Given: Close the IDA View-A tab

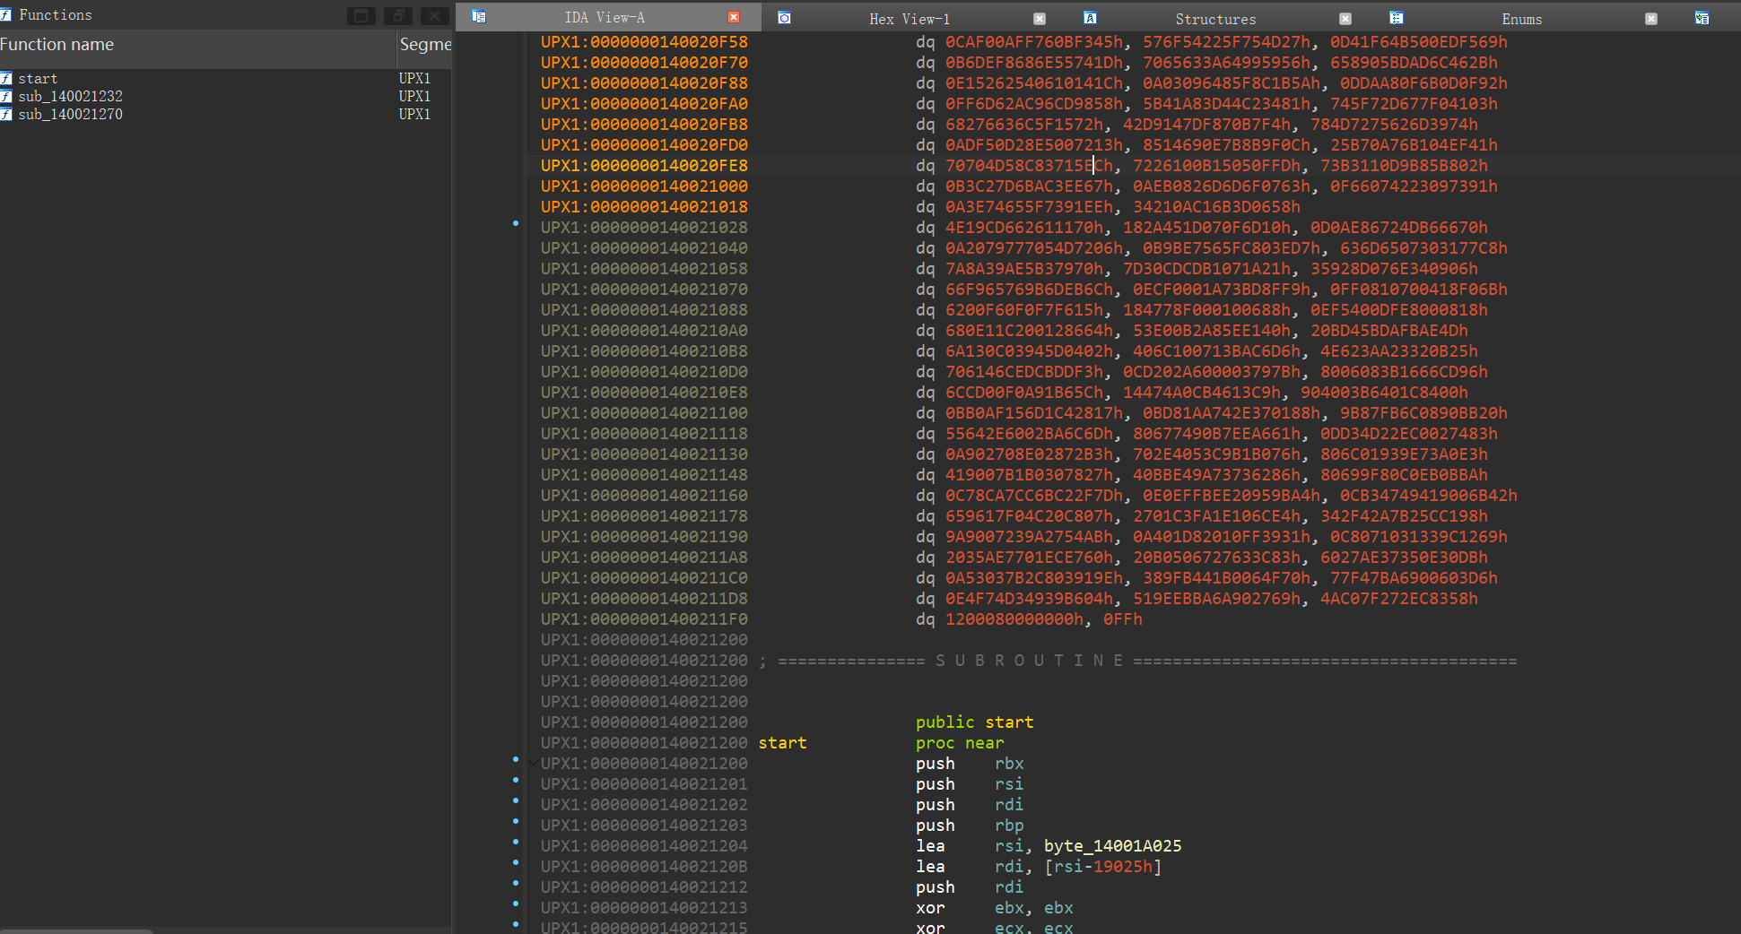Looking at the screenshot, I should (734, 17).
